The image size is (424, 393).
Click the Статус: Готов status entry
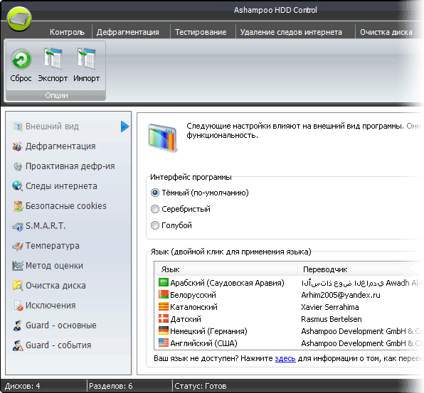[x=201, y=386]
